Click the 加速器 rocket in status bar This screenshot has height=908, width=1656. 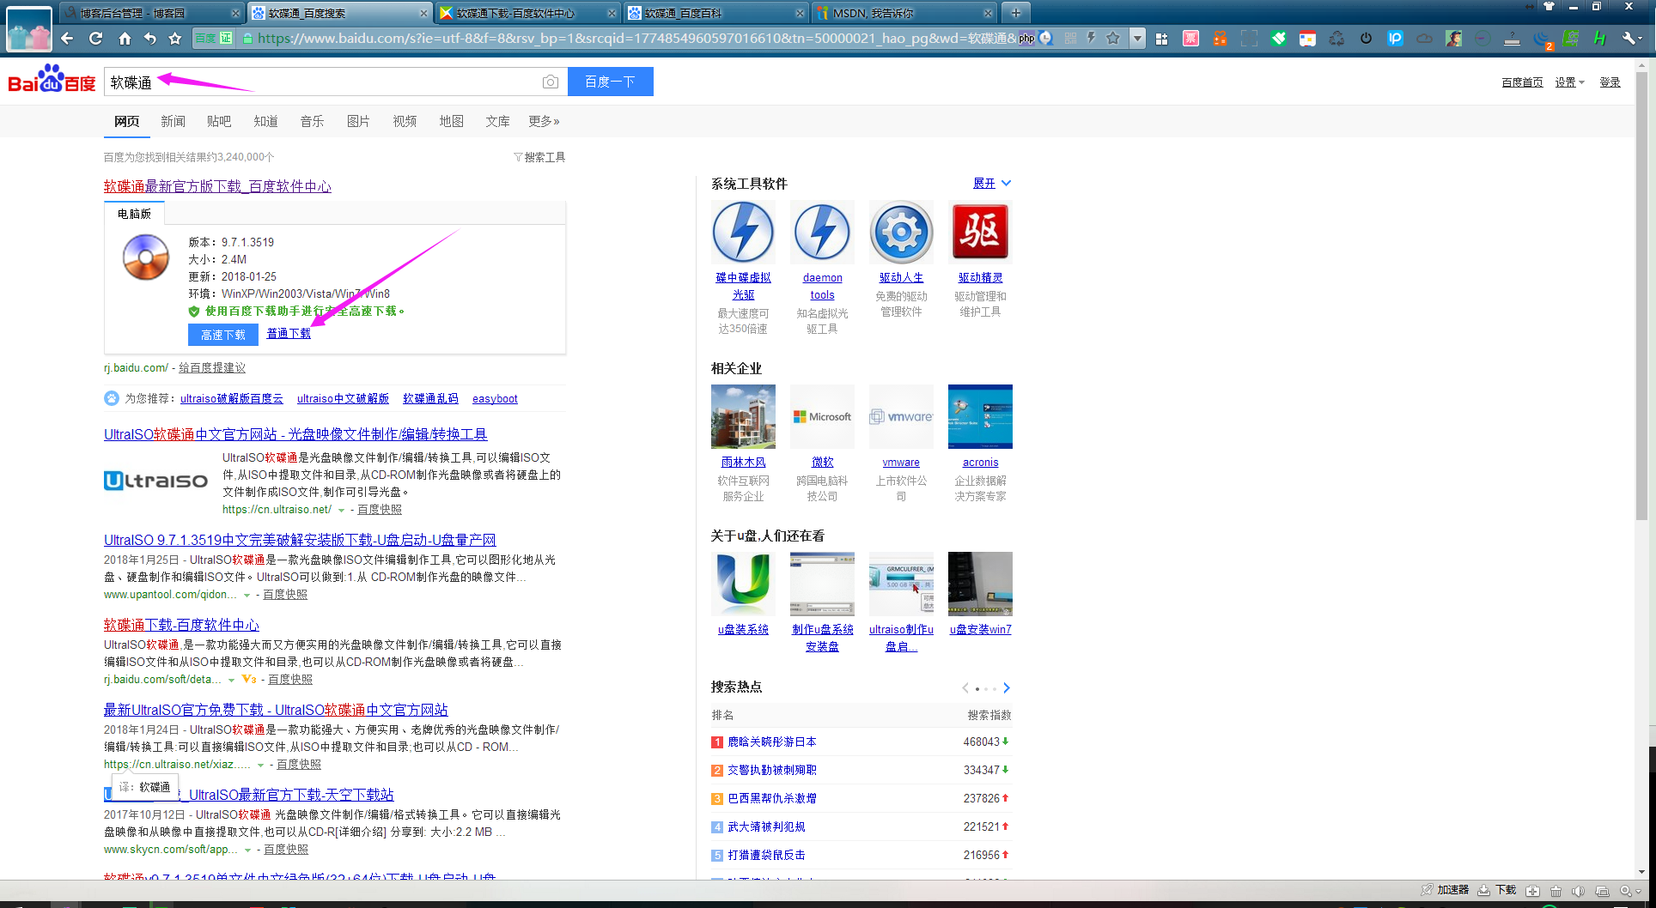(x=1445, y=890)
